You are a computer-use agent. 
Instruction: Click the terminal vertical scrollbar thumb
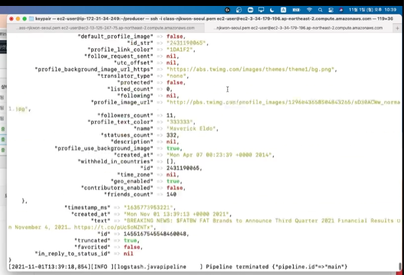[x=400, y=266]
